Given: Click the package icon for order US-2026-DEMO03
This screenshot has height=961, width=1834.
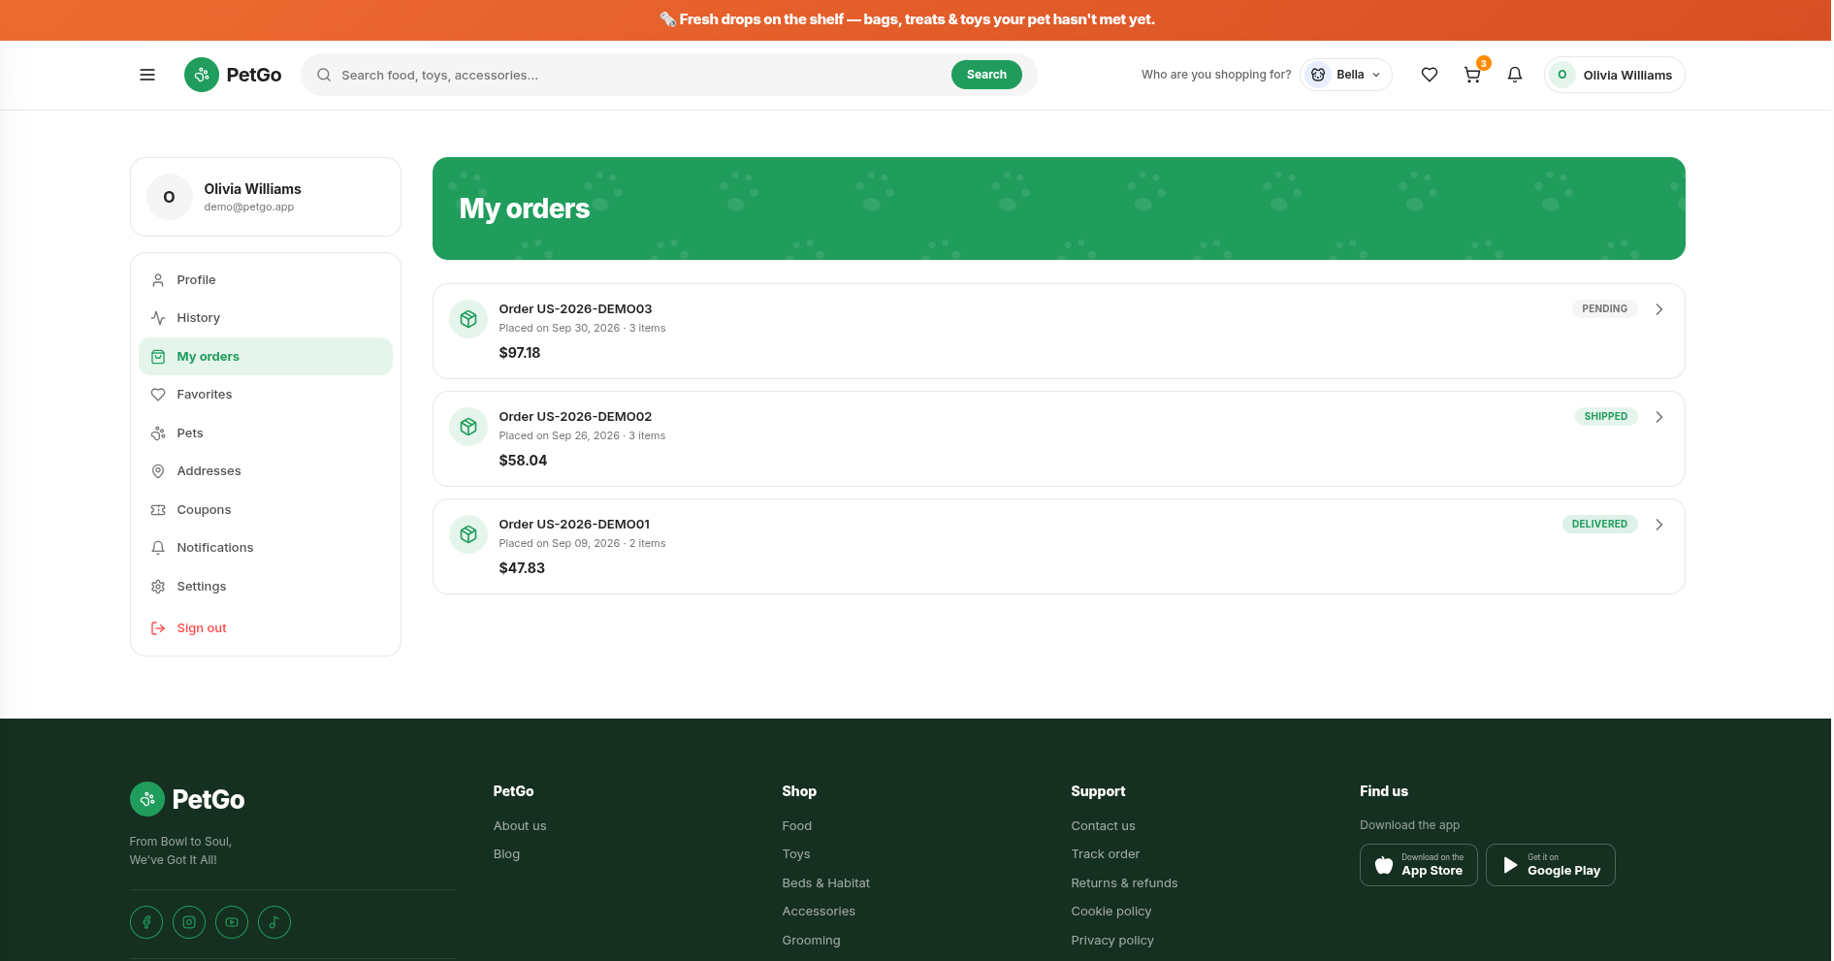Looking at the screenshot, I should 468,319.
